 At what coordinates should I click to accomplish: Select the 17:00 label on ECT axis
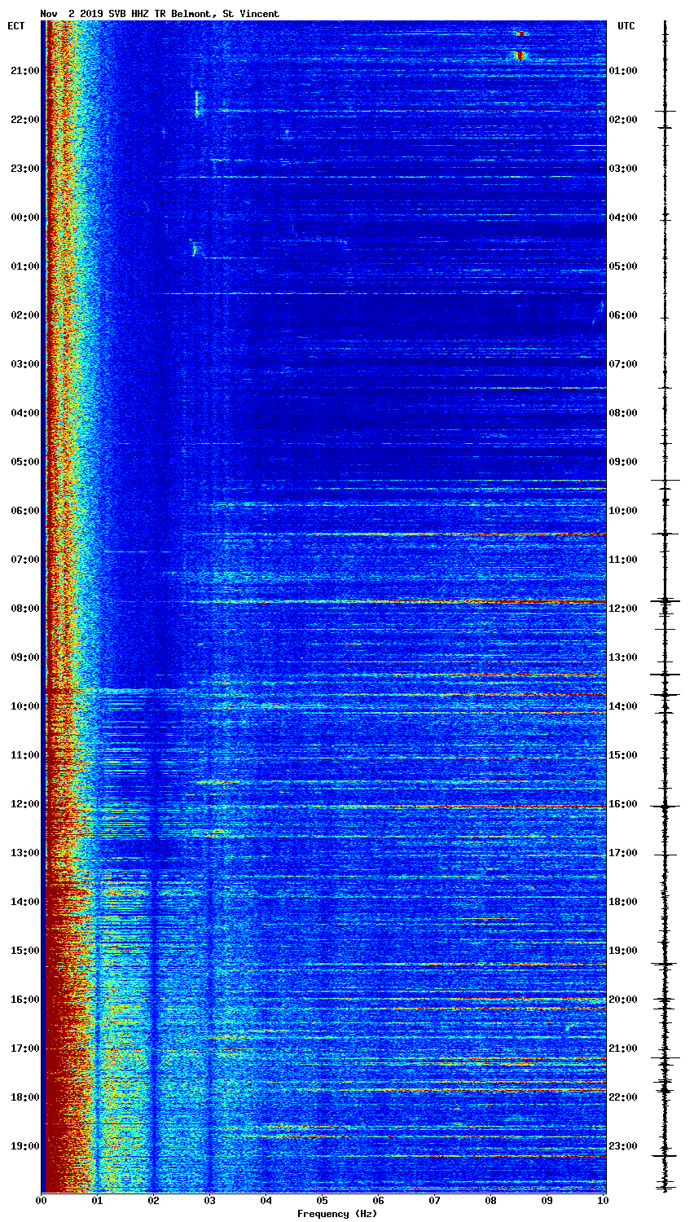[x=24, y=1048]
